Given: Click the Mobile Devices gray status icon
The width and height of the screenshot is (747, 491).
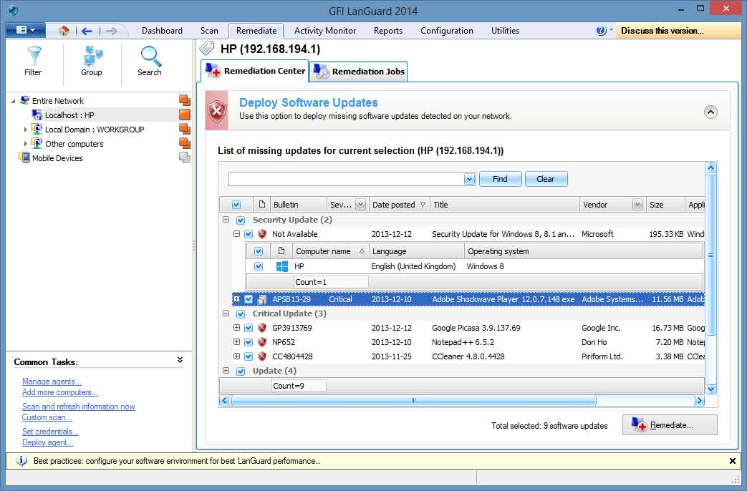Looking at the screenshot, I should pos(185,157).
